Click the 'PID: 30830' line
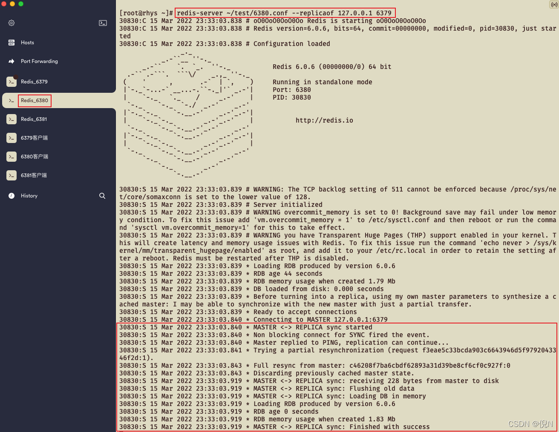The image size is (559, 432). click(x=292, y=97)
